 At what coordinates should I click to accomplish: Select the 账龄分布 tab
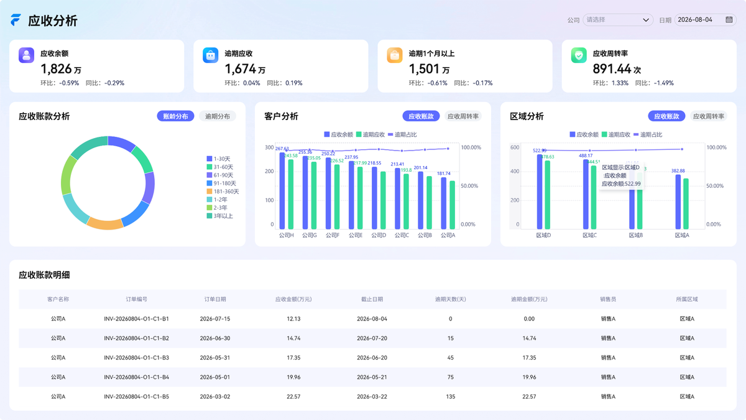(175, 116)
